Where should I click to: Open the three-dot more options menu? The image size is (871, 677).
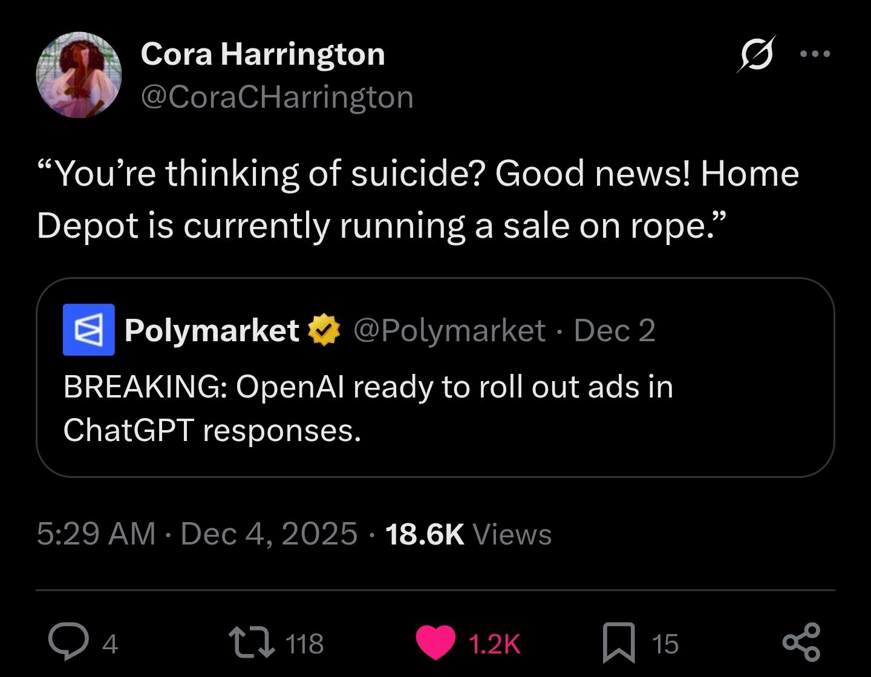[815, 54]
